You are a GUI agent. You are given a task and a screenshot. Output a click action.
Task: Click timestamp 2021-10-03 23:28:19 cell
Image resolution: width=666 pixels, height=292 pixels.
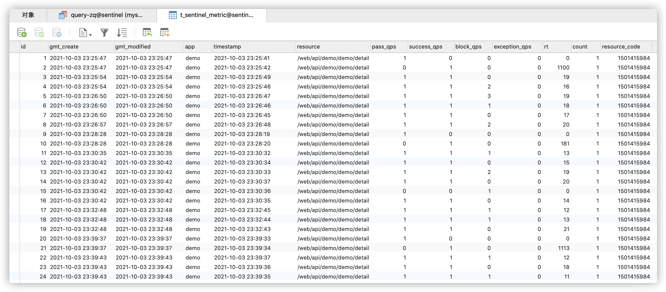[242, 134]
